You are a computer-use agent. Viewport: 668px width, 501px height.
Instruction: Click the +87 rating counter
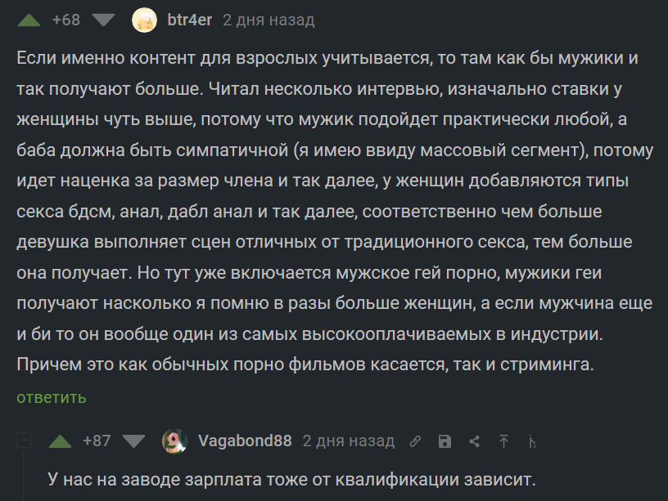pos(97,441)
